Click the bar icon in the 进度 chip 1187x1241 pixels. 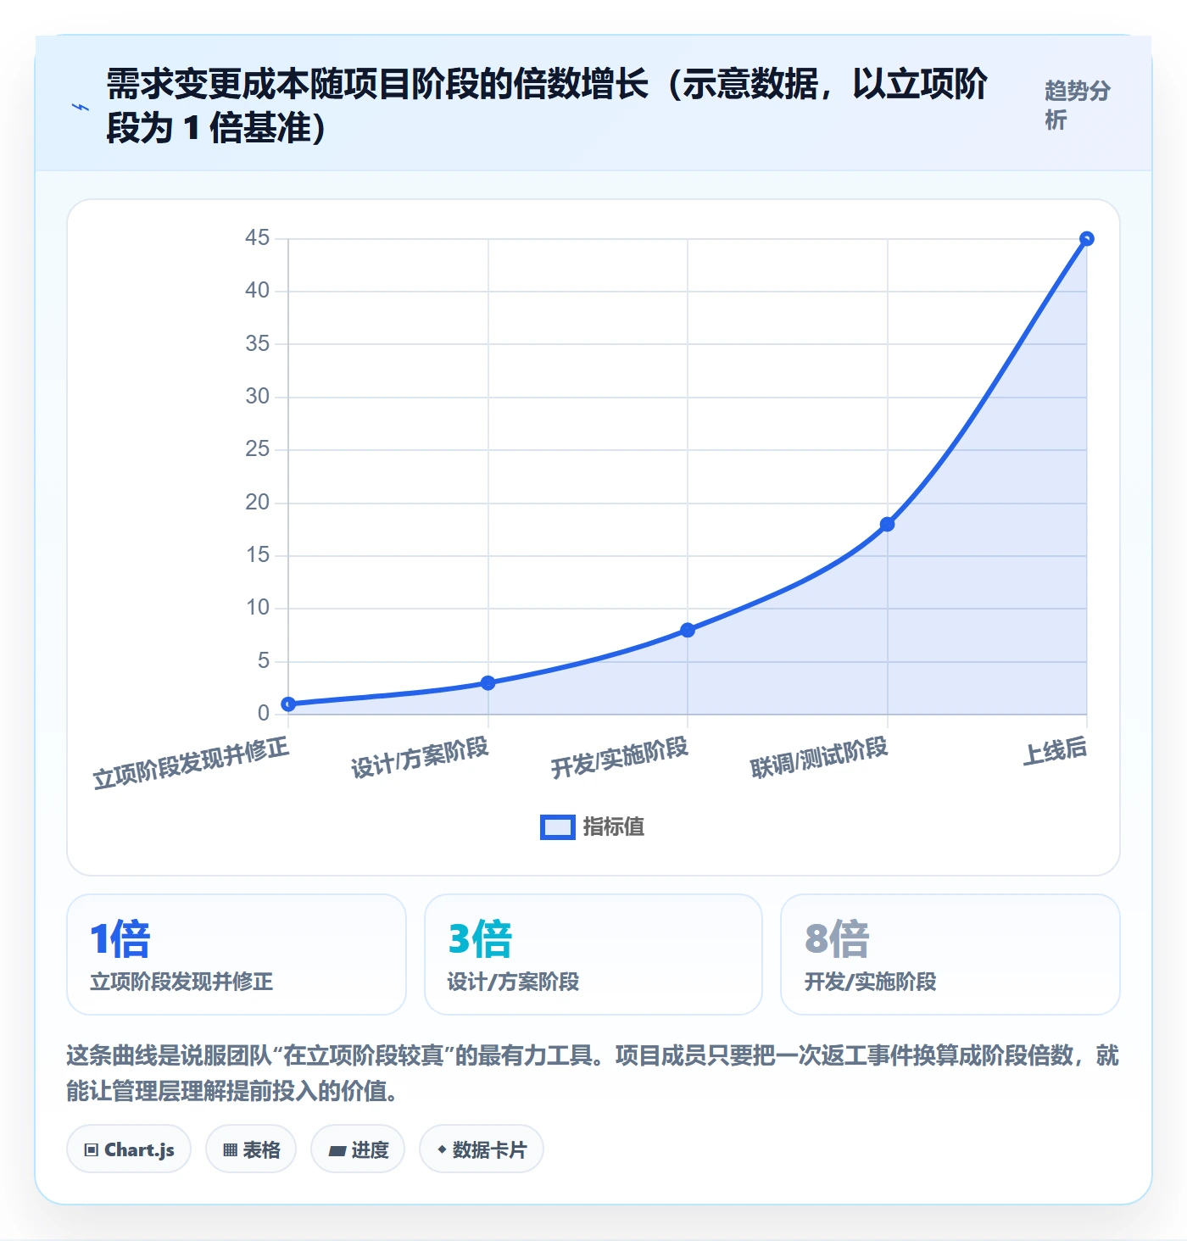tap(337, 1151)
